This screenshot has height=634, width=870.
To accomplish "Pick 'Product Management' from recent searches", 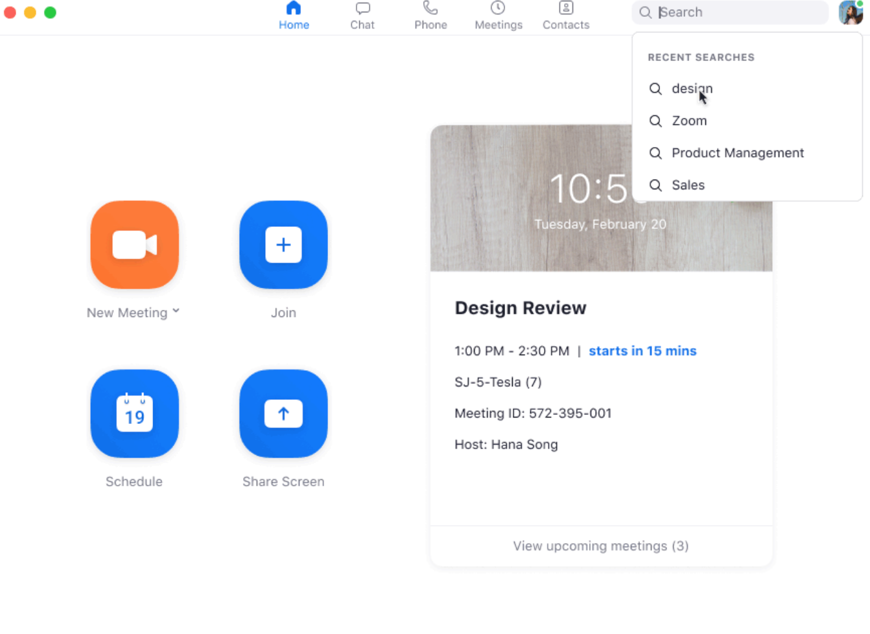I will click(737, 153).
